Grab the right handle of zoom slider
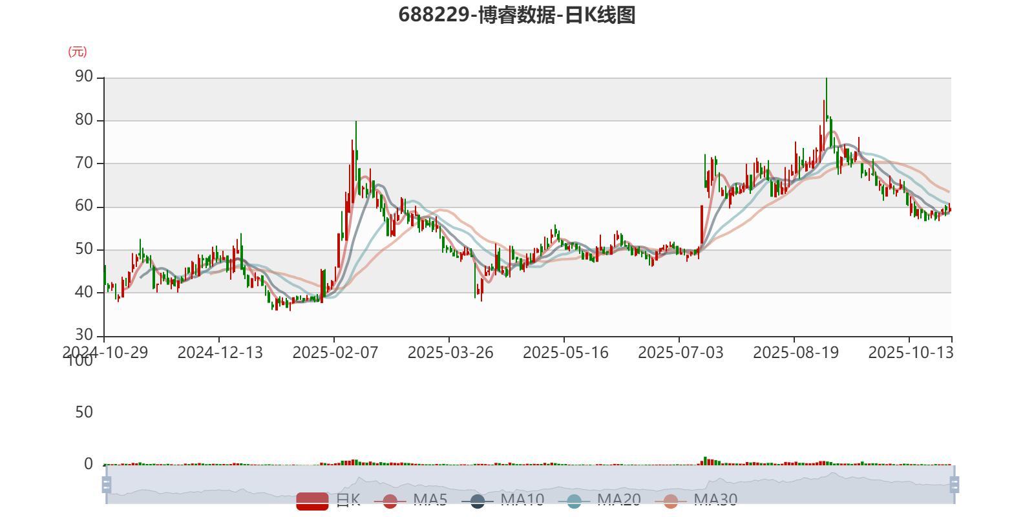1034x517 pixels. (x=955, y=485)
